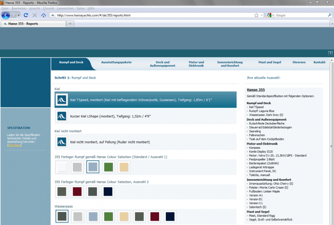This screenshot has height=225, width=334.
Task: Switch to the Diverses tab
Action: [x=299, y=62]
